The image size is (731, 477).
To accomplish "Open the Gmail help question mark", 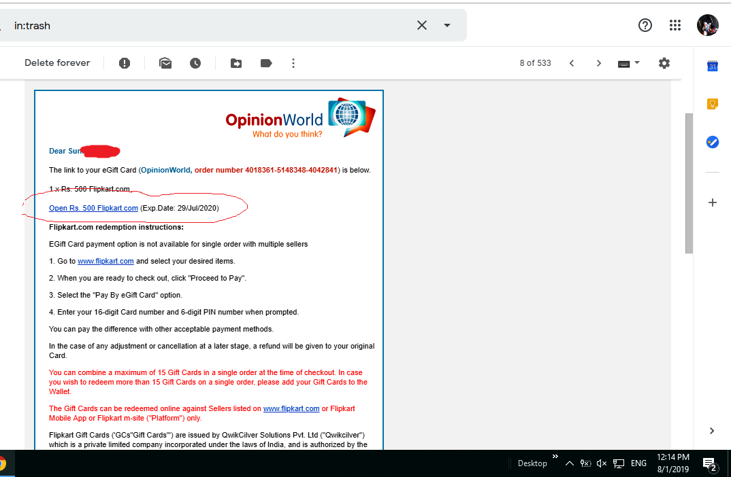I will click(645, 25).
